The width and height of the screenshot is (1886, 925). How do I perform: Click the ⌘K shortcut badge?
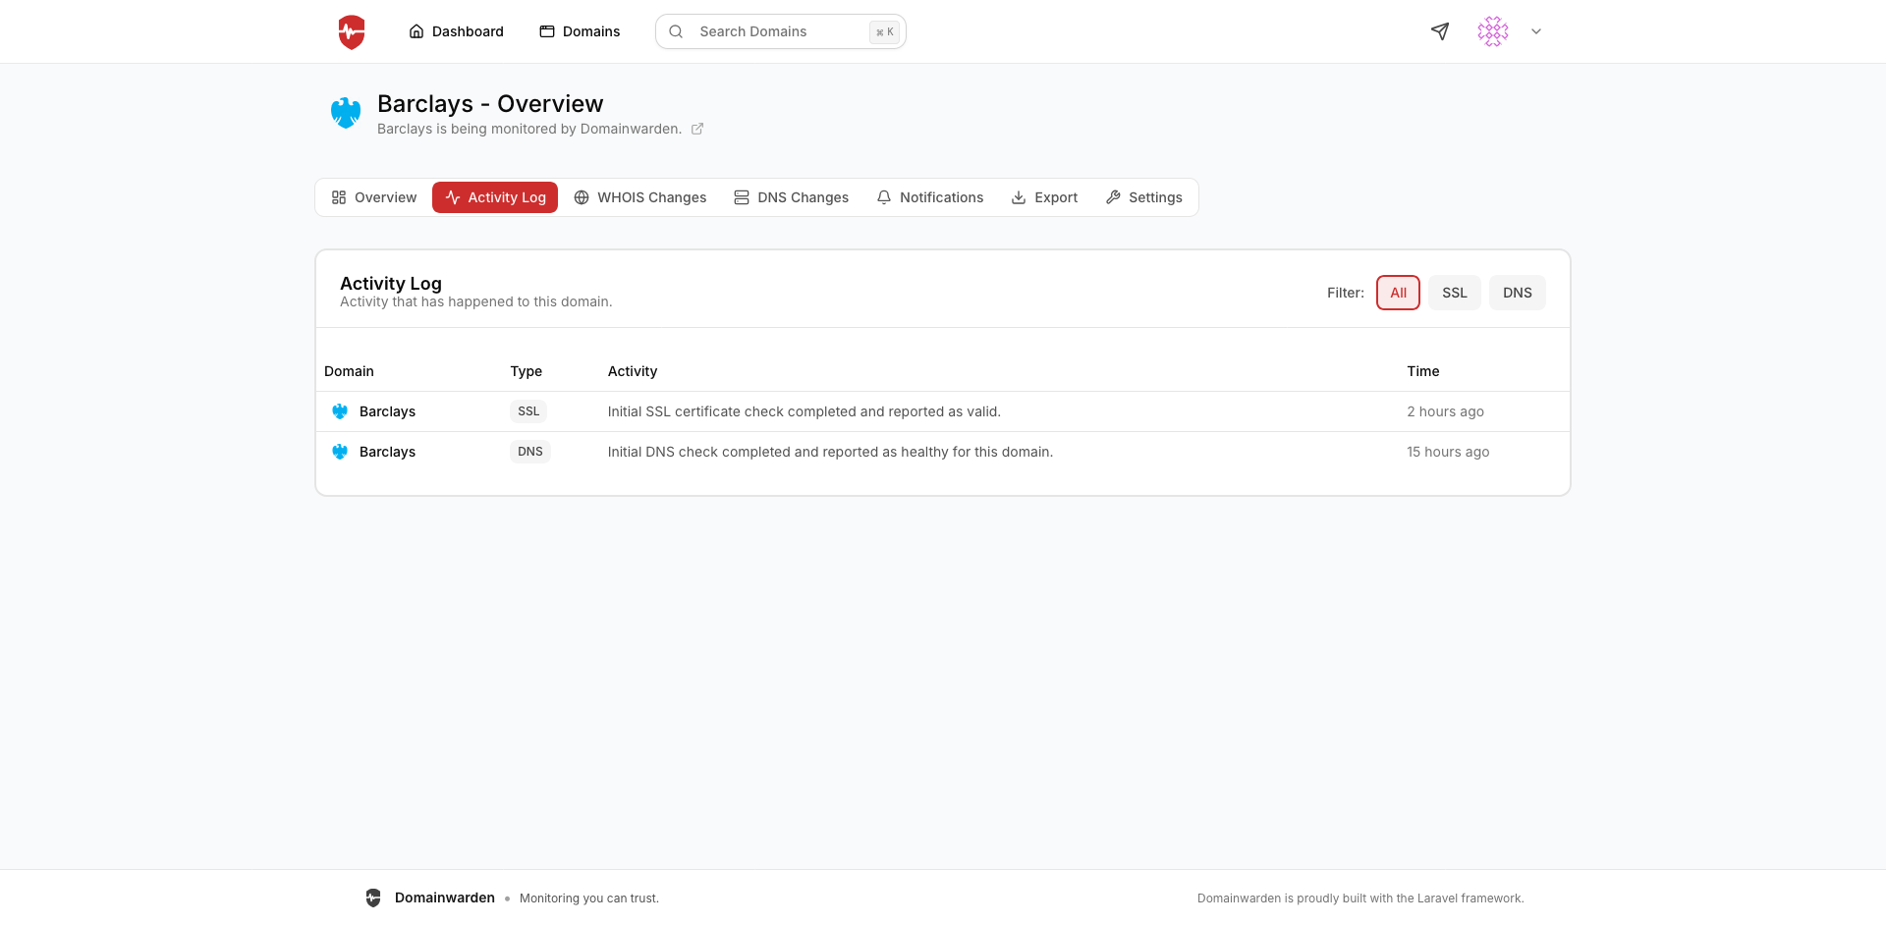point(884,31)
